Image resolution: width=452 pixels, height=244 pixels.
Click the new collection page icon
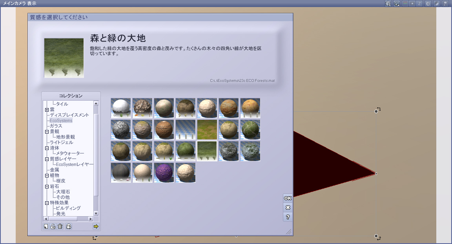[46, 226]
